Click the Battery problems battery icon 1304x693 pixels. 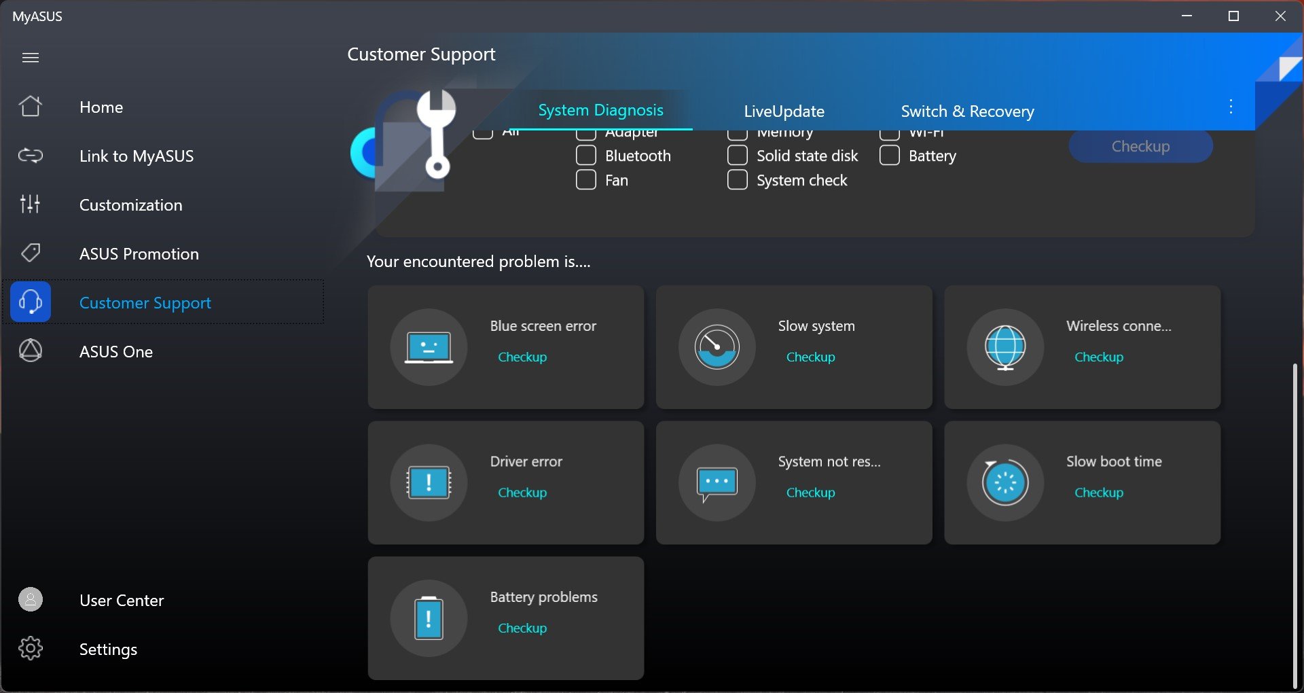[429, 618]
